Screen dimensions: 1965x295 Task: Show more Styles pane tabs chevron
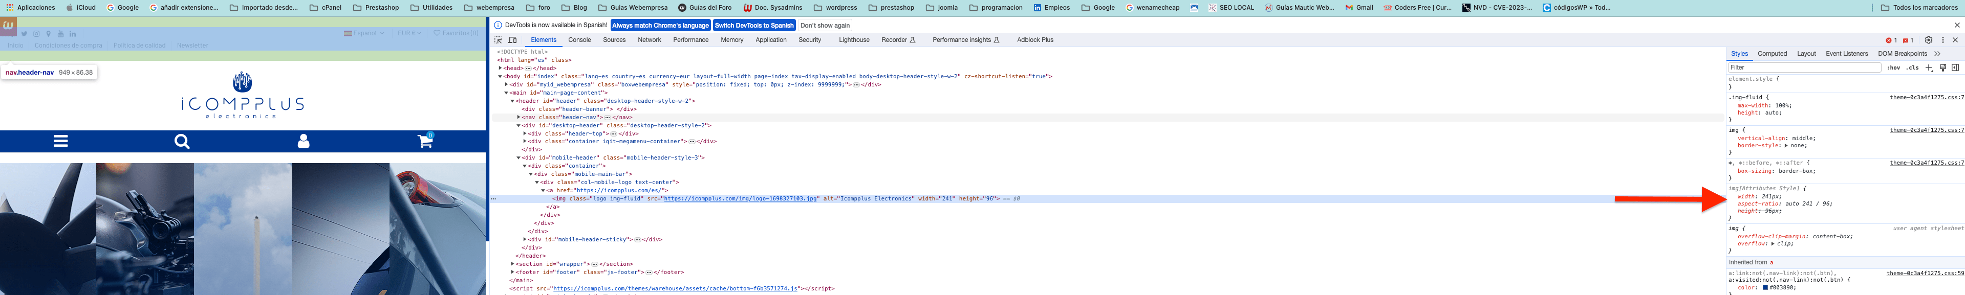1937,54
